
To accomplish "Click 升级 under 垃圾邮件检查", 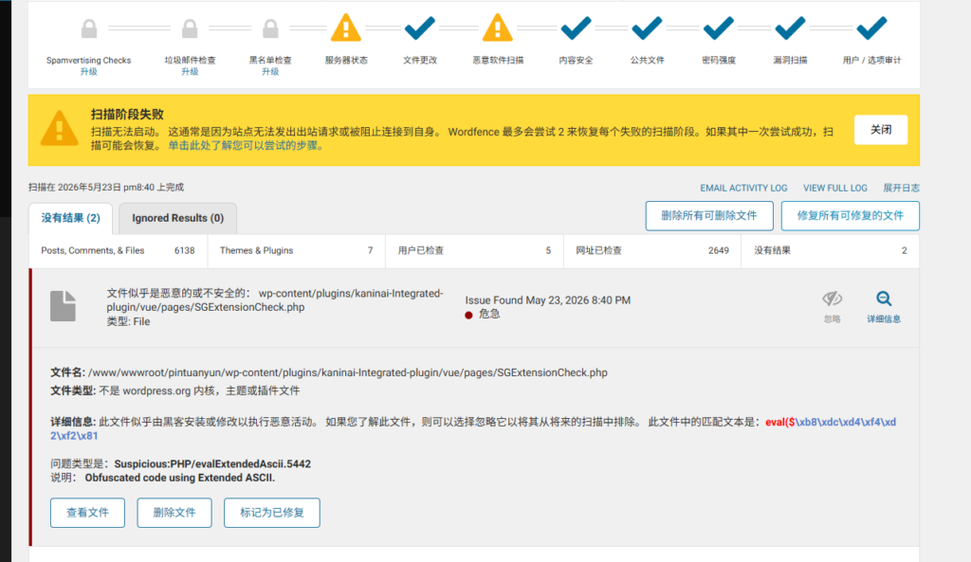I will tap(190, 72).
